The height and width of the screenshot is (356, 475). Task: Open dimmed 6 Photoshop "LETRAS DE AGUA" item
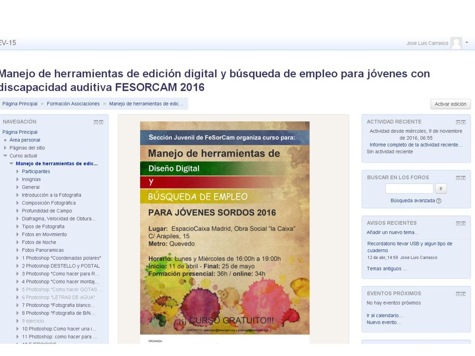click(58, 297)
